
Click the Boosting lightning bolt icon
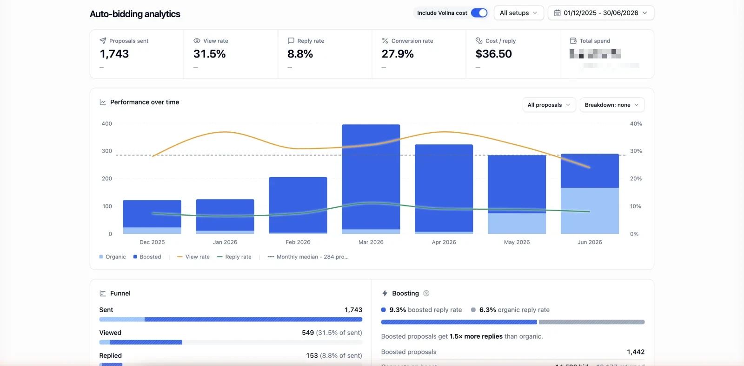(385, 294)
